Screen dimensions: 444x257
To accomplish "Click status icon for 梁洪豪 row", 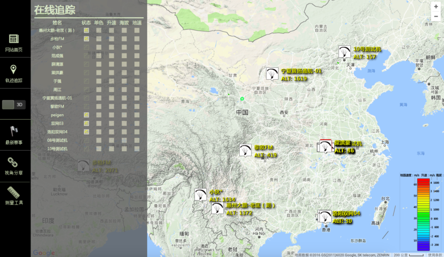I will 86,73.
